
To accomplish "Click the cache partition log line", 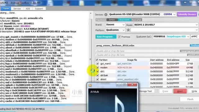I will coord(31,101).
